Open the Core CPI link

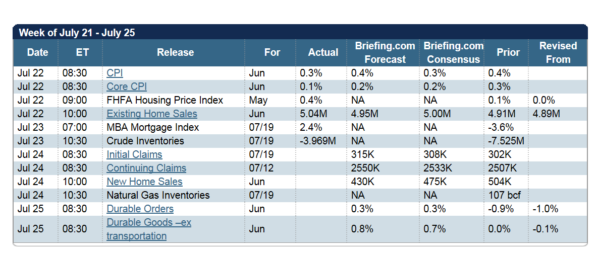[x=127, y=87]
